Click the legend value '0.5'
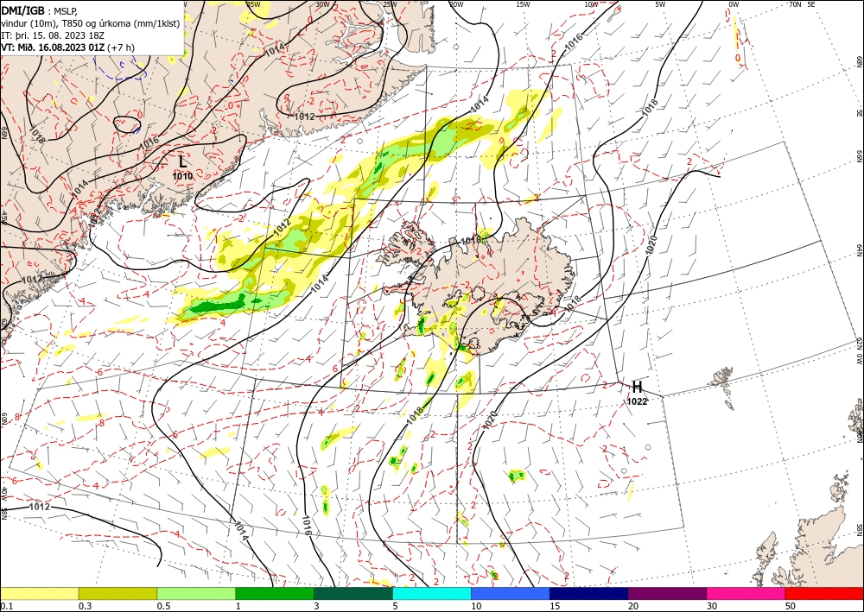The image size is (864, 612). point(163,606)
